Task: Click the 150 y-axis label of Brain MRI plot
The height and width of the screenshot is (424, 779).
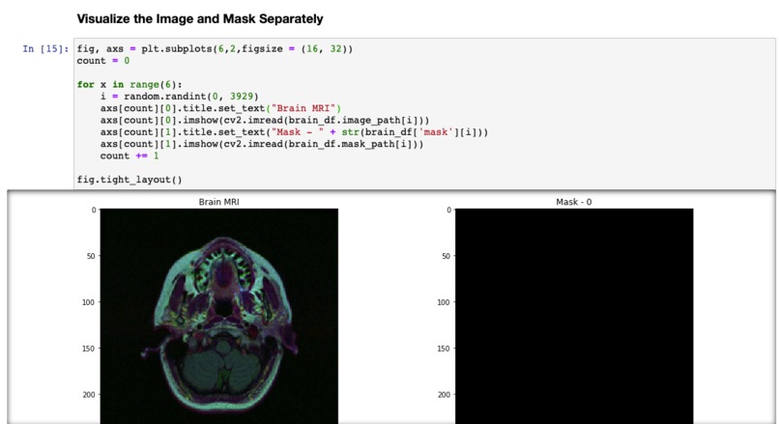Action: tap(88, 349)
